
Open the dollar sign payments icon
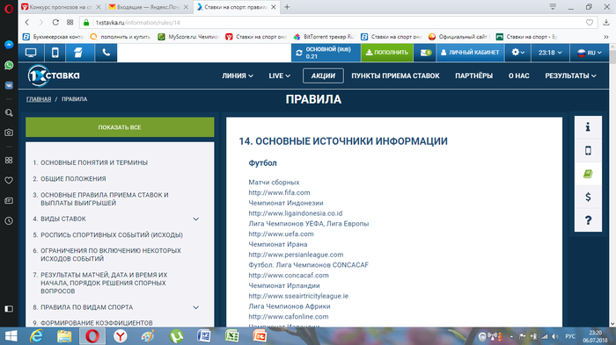(x=588, y=197)
